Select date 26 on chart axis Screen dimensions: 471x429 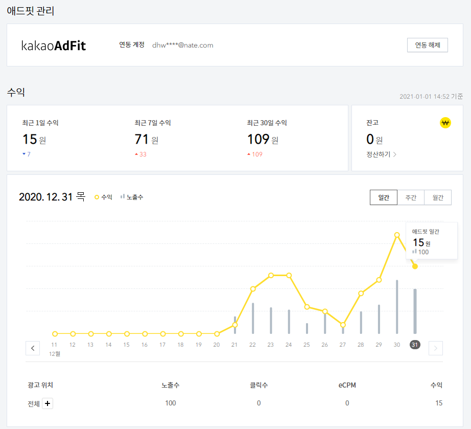tap(325, 345)
